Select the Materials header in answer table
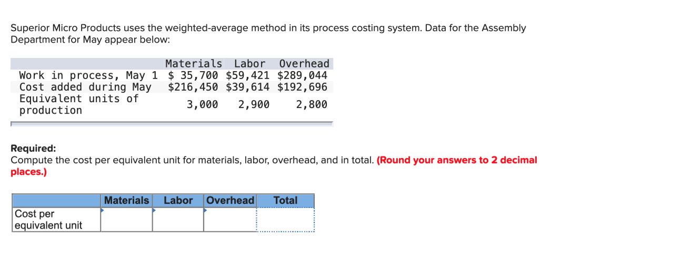 coord(126,201)
